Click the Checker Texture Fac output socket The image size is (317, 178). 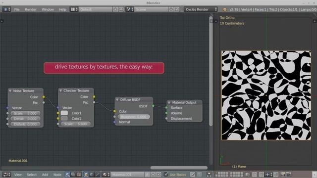coord(94,102)
